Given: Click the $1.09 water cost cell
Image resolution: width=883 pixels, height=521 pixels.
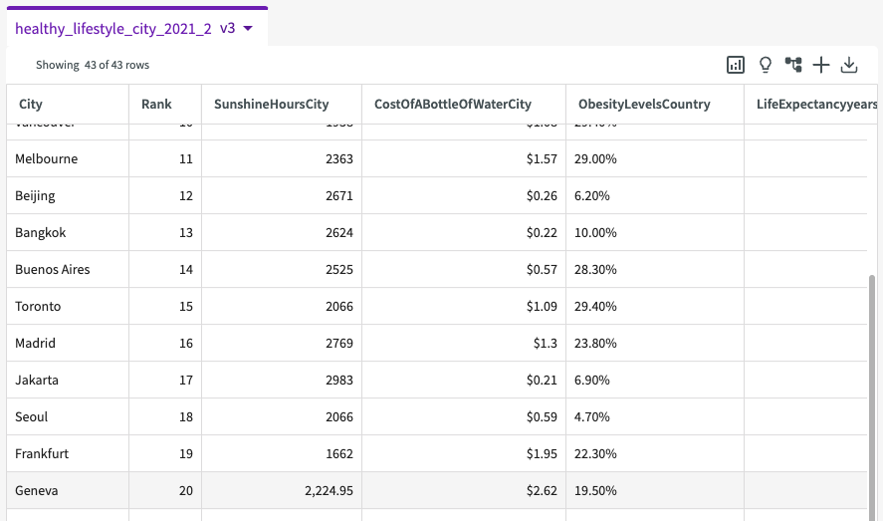Looking at the screenshot, I should pyautogui.click(x=464, y=307).
